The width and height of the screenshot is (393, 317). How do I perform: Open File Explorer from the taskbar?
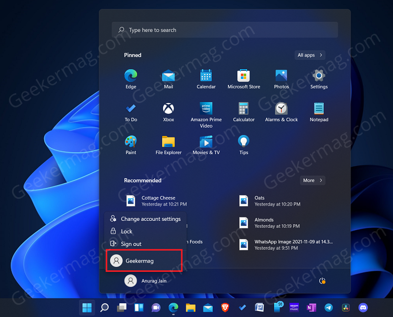click(191, 308)
